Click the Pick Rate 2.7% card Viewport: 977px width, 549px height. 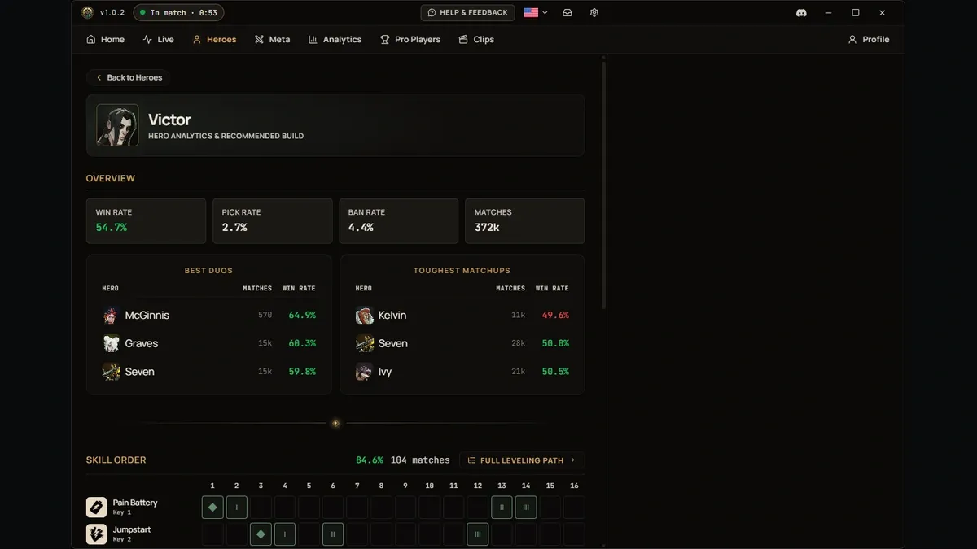click(273, 220)
